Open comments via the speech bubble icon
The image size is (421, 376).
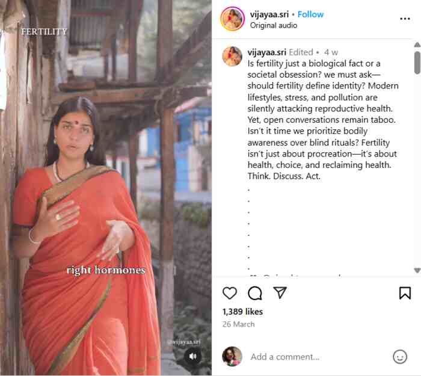click(255, 293)
